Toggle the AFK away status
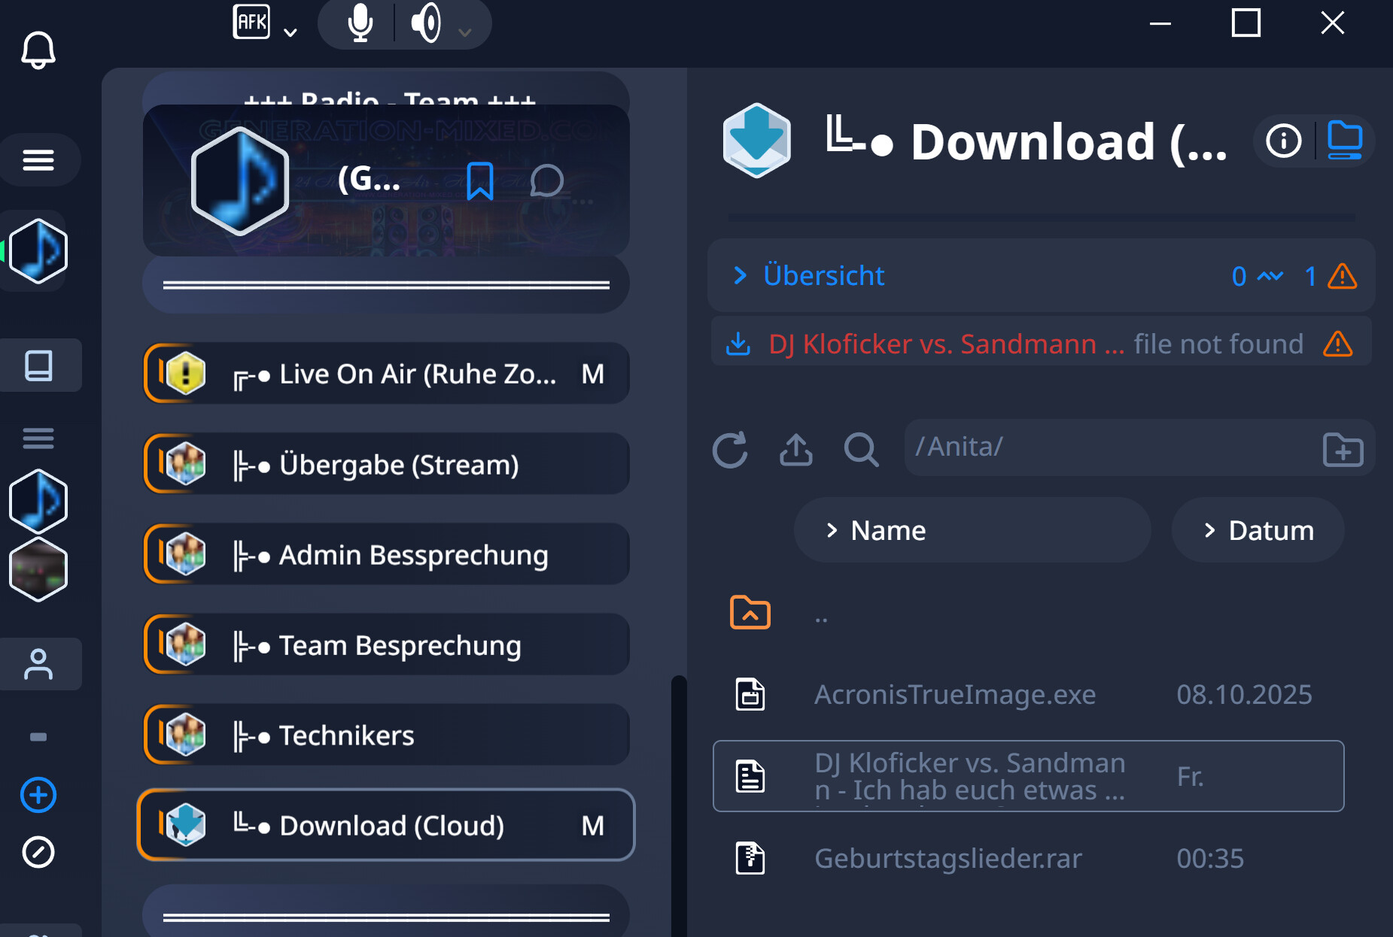The height and width of the screenshot is (937, 1393). pos(251,23)
